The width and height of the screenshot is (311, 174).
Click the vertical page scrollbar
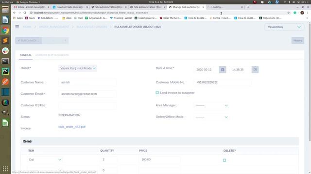(310, 82)
